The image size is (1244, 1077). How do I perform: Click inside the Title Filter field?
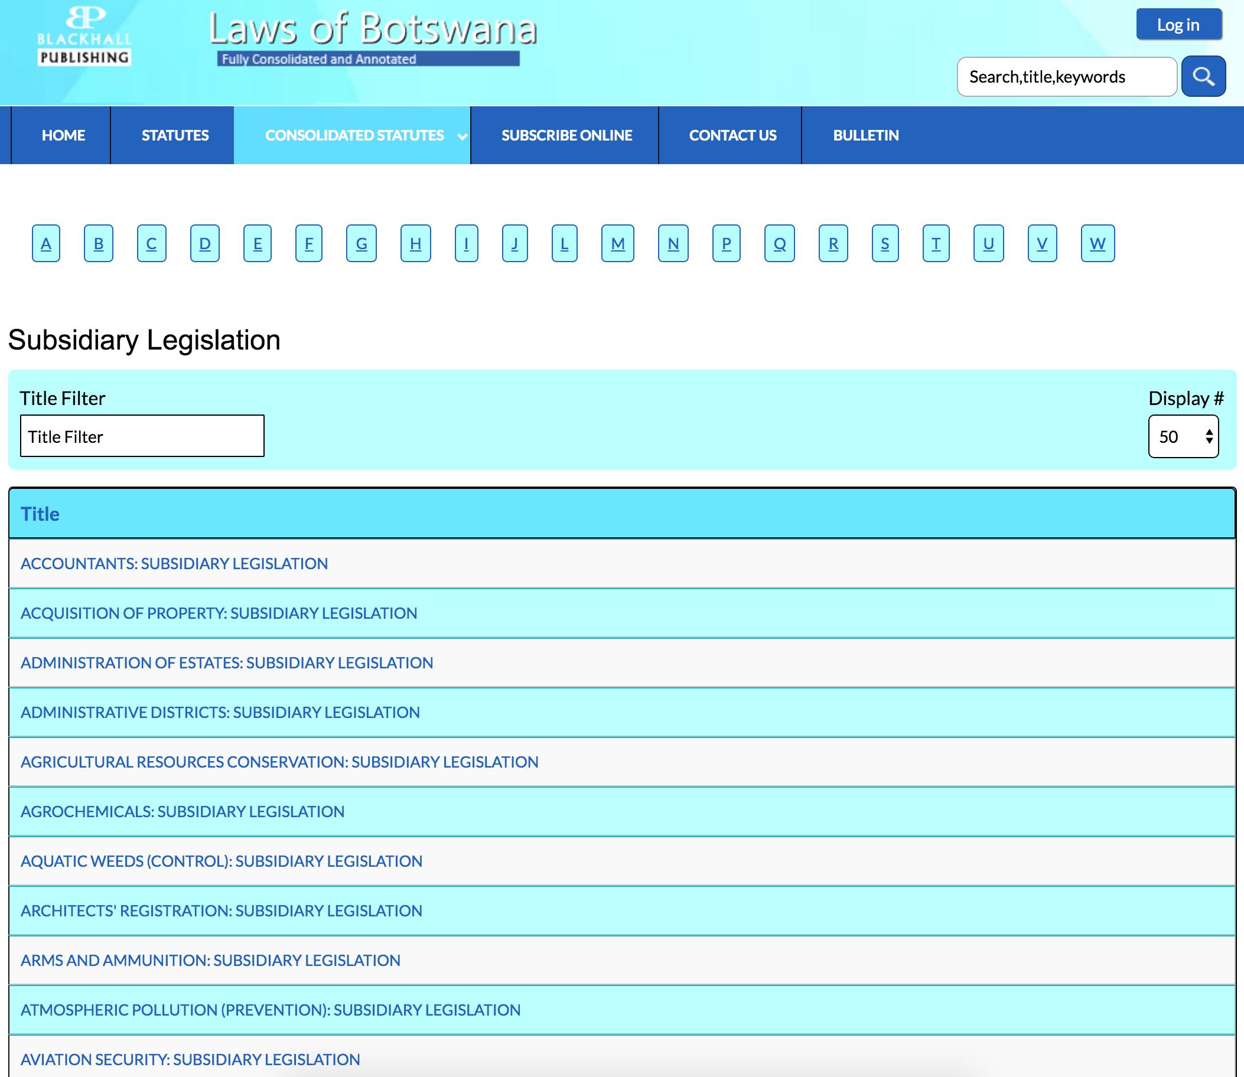(142, 436)
